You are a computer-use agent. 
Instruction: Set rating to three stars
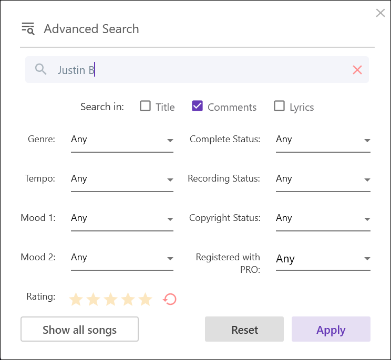(110, 300)
